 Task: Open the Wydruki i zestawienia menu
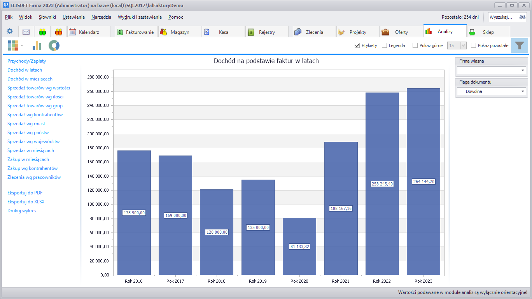click(140, 17)
